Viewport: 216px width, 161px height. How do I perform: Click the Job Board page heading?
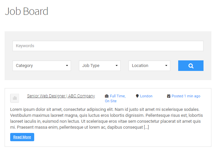point(27,11)
